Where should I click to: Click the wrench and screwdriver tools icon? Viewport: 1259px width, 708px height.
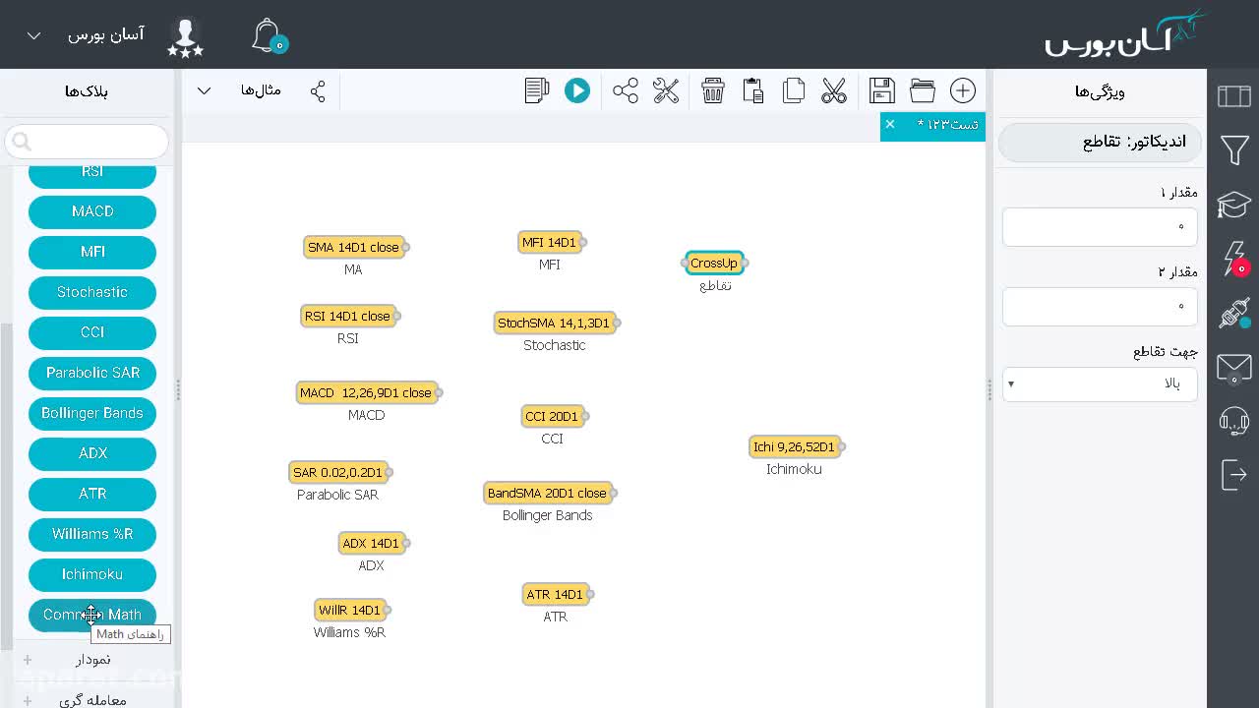coord(666,90)
